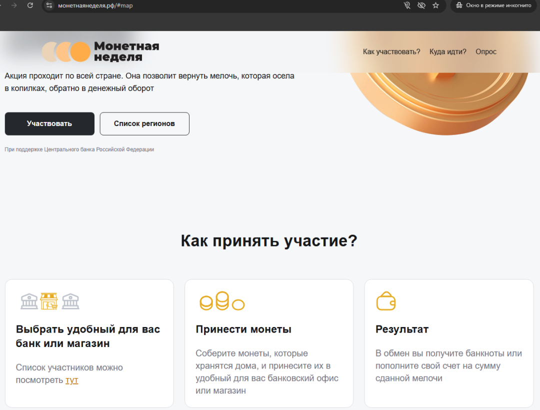Image resolution: width=540 pixels, height=410 pixels.
Task: Click the Как принять участие? heading
Action: pos(269,240)
